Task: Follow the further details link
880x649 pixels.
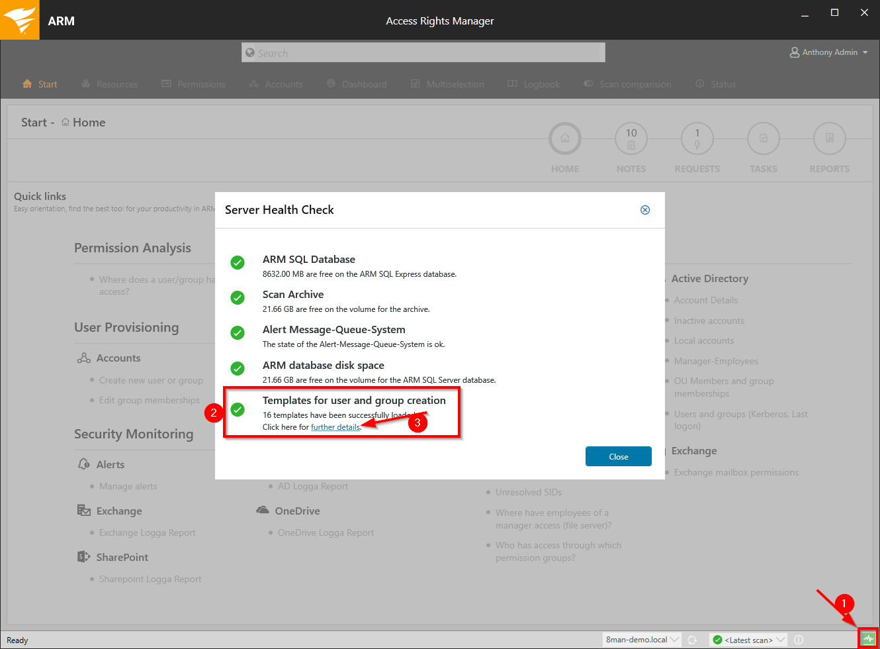Action: [335, 427]
